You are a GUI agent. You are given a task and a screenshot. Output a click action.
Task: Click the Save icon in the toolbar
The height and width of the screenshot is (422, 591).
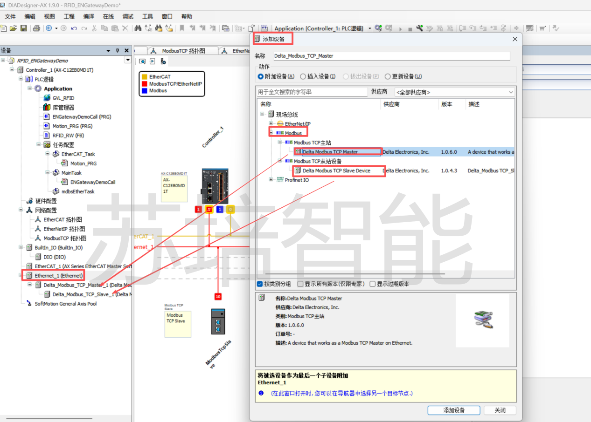(x=23, y=28)
